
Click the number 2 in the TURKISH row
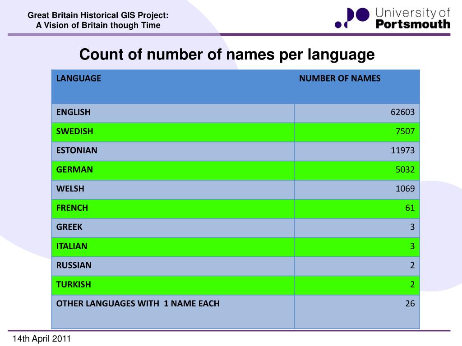click(x=412, y=284)
